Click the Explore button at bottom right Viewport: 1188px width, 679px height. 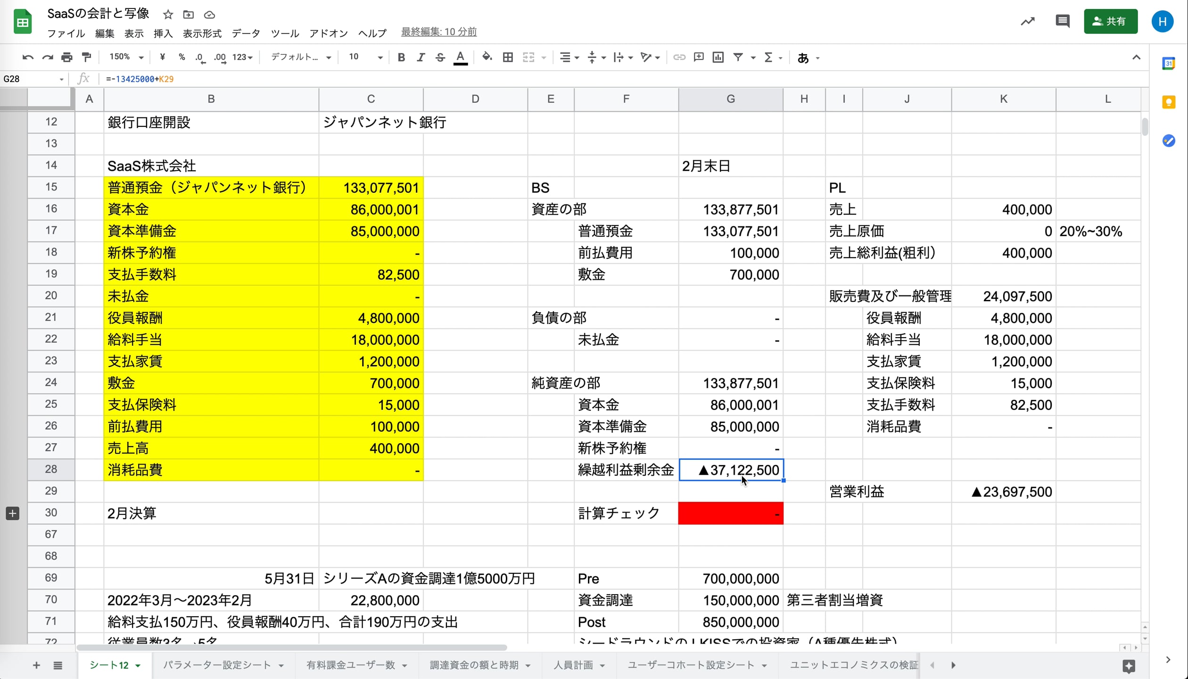coord(1129,666)
